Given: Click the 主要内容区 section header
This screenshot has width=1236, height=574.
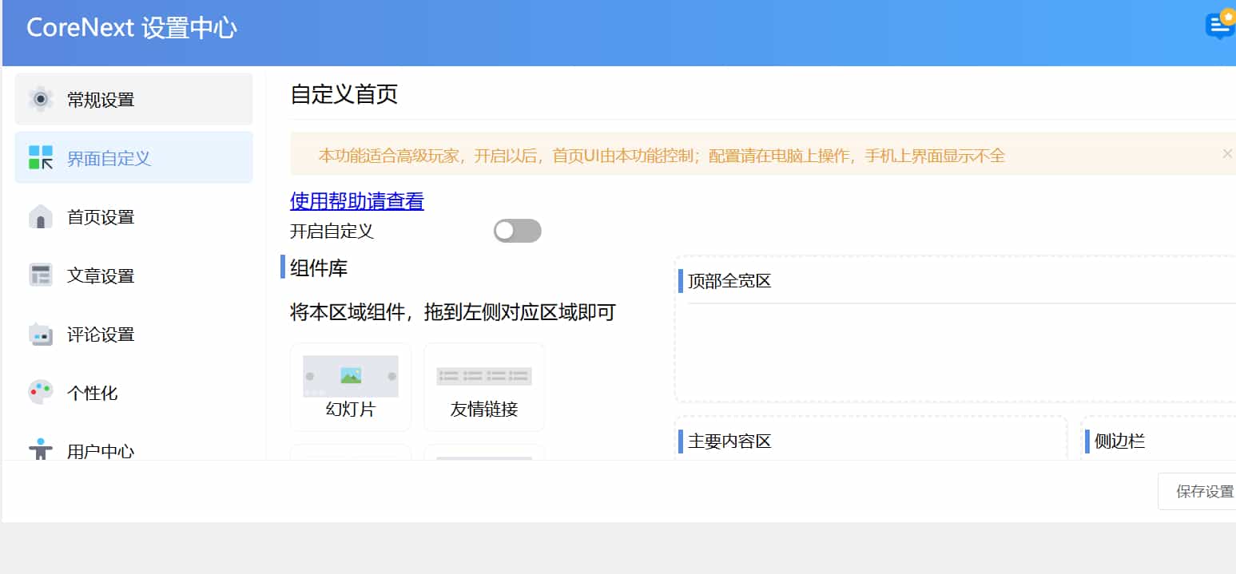Looking at the screenshot, I should point(729,441).
